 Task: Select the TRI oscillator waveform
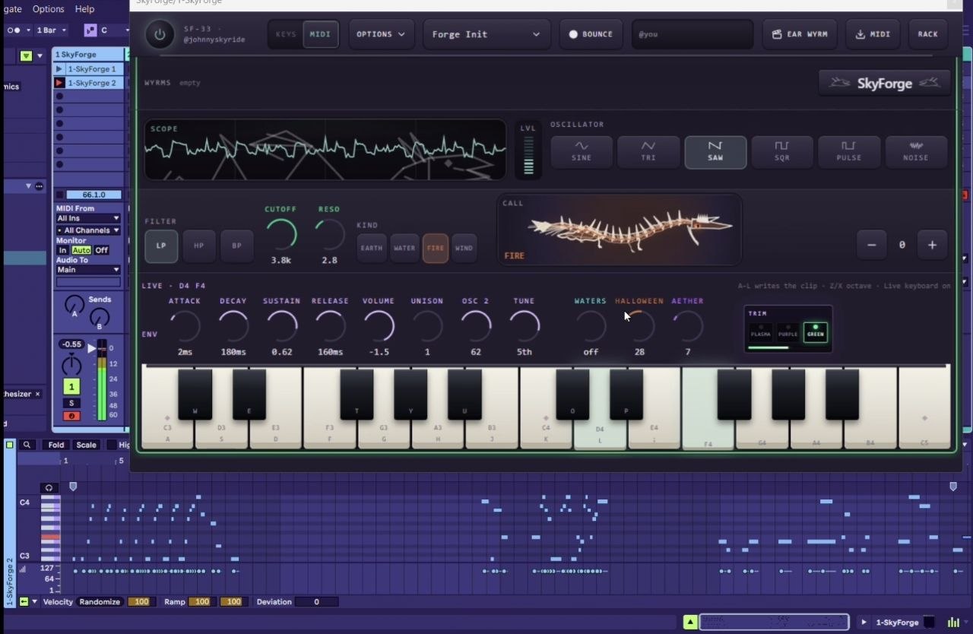point(648,152)
